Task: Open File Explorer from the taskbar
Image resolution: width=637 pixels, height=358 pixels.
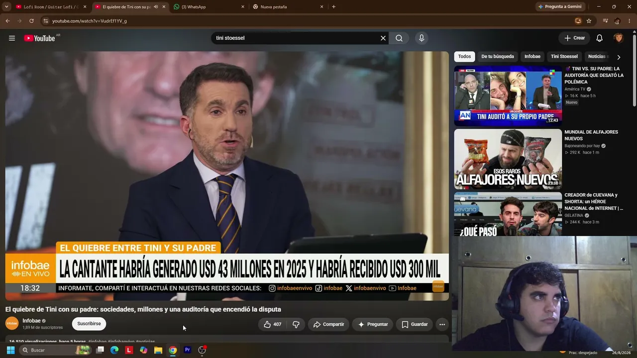Action: (158, 350)
